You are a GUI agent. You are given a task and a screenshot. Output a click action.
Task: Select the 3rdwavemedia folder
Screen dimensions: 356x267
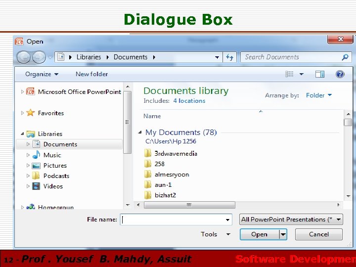click(x=176, y=153)
